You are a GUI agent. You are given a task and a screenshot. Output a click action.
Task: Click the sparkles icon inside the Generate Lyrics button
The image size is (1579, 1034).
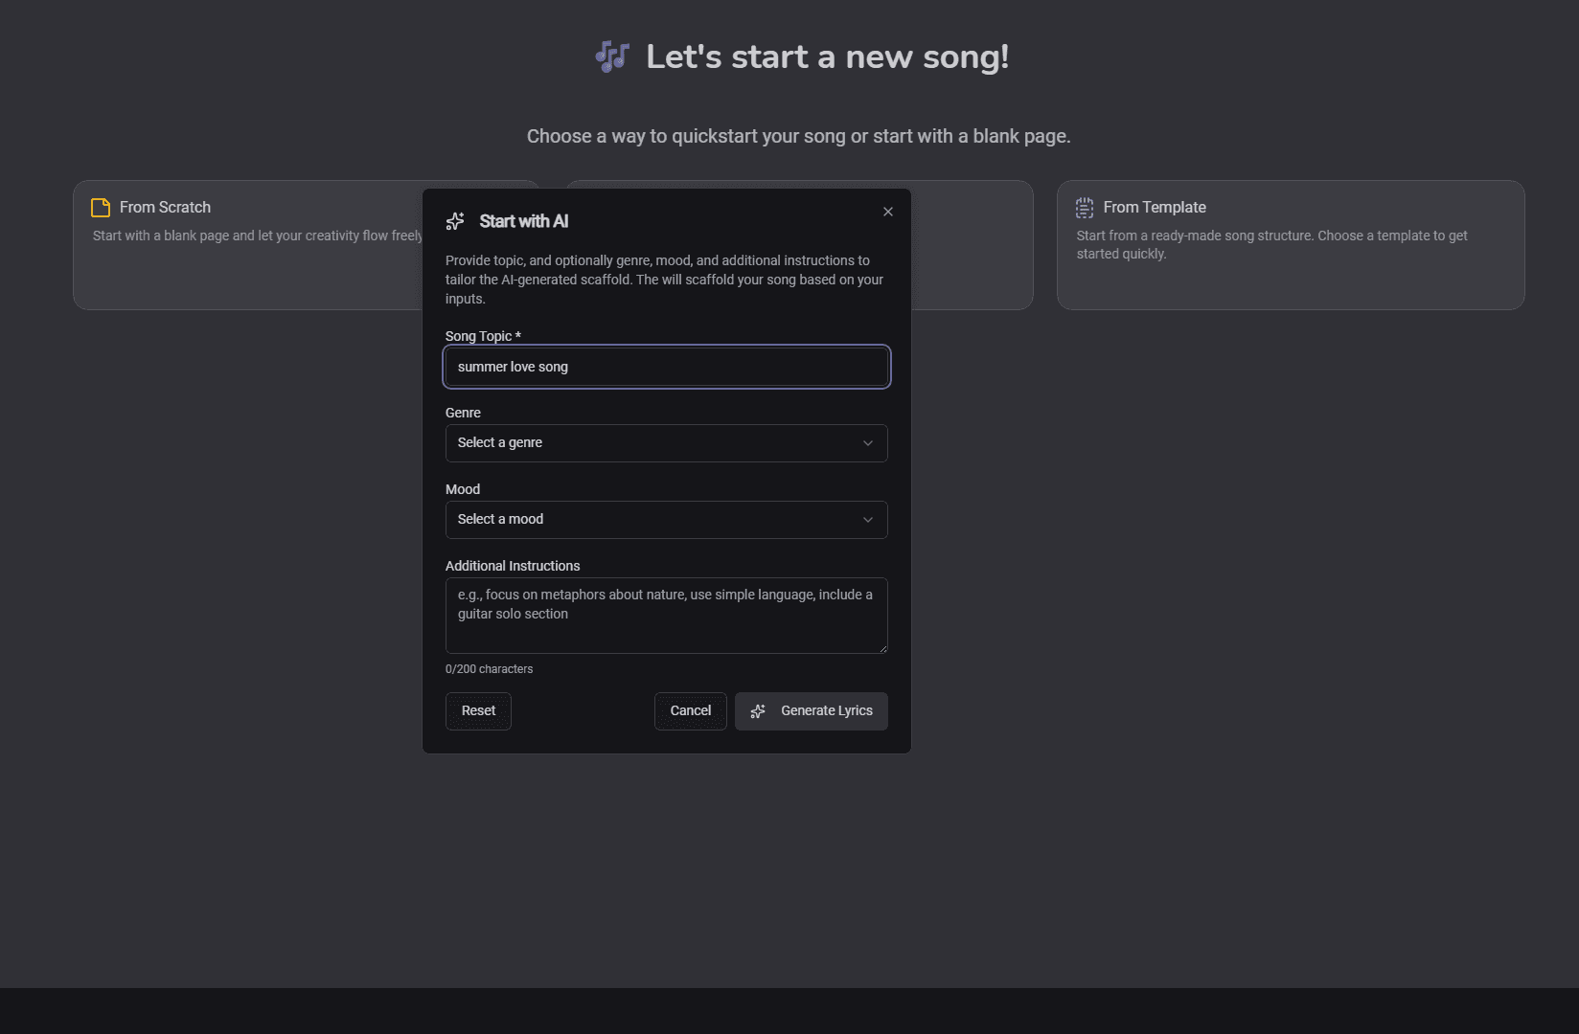[x=758, y=711]
